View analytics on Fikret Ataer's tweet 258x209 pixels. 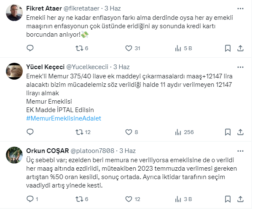coord(178,48)
